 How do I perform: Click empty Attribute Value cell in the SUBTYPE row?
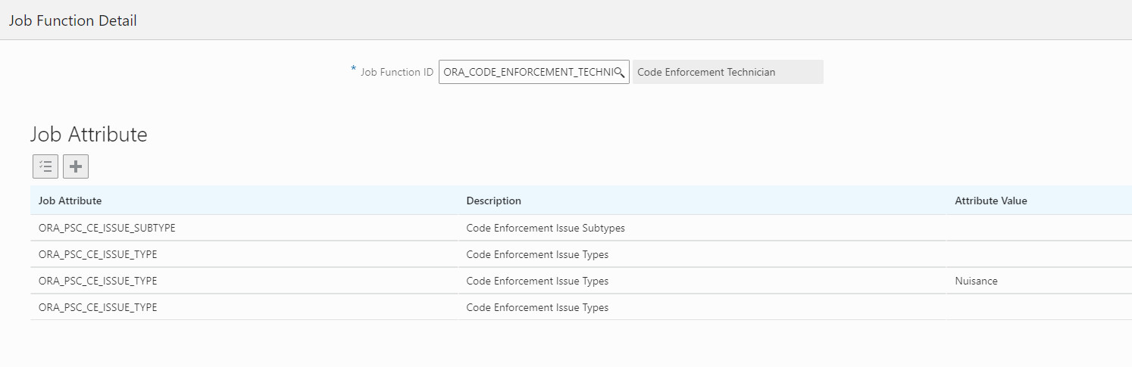point(1038,228)
